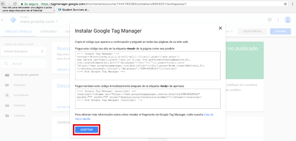Switch to Área de trabajo tab
Viewport: 296px width, 141px height.
(18, 32)
